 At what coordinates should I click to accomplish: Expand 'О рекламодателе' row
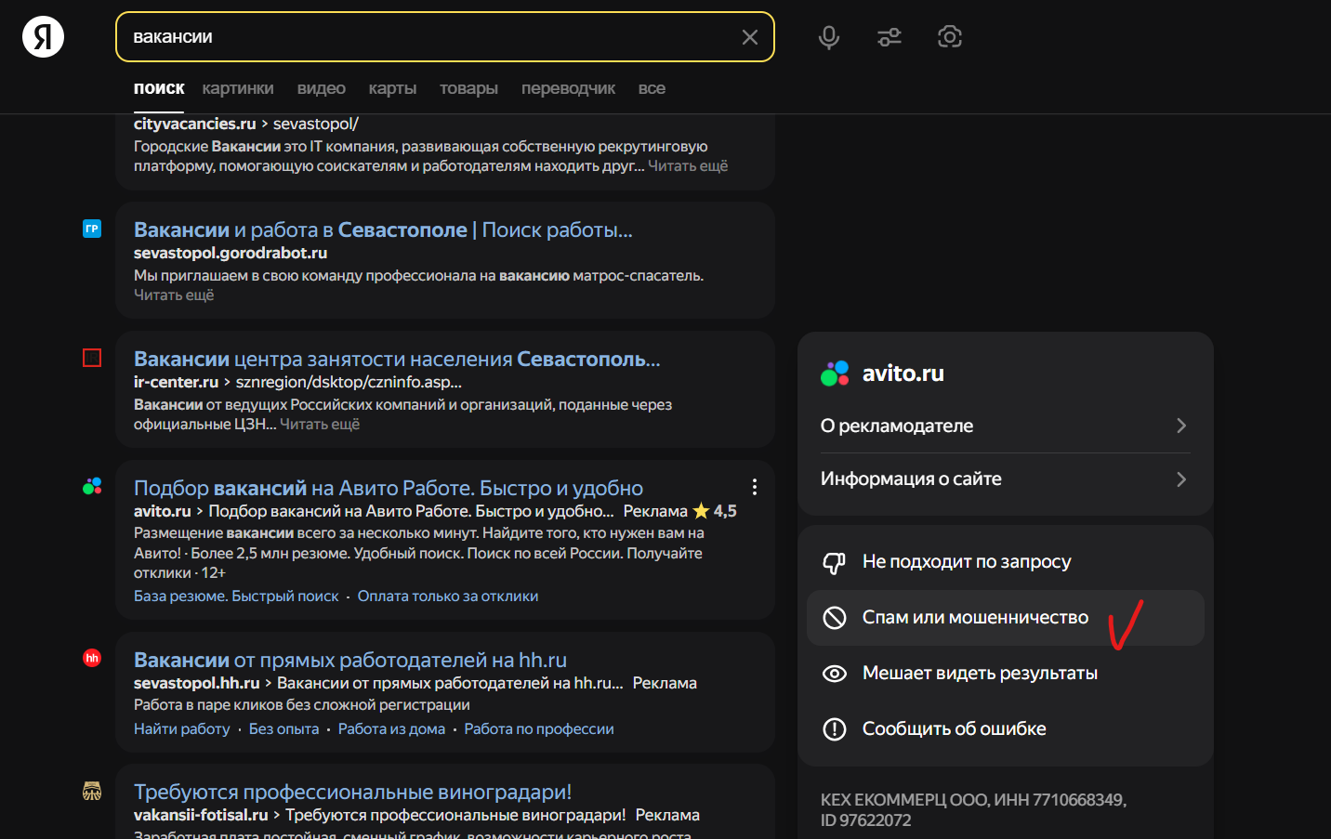point(1006,426)
